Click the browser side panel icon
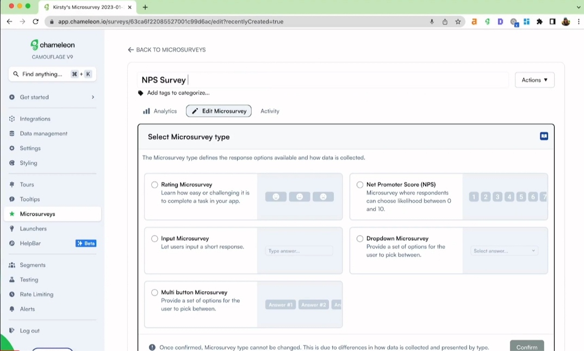This screenshot has height=351, width=584. tap(552, 22)
